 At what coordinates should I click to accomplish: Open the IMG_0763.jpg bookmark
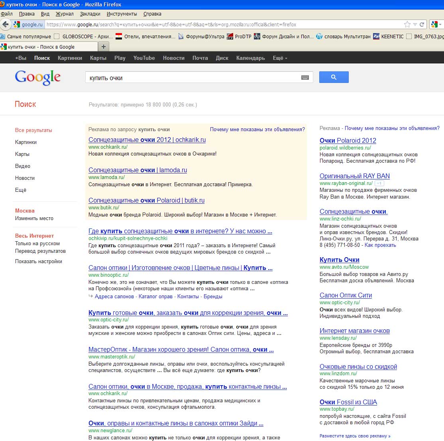tap(425, 36)
